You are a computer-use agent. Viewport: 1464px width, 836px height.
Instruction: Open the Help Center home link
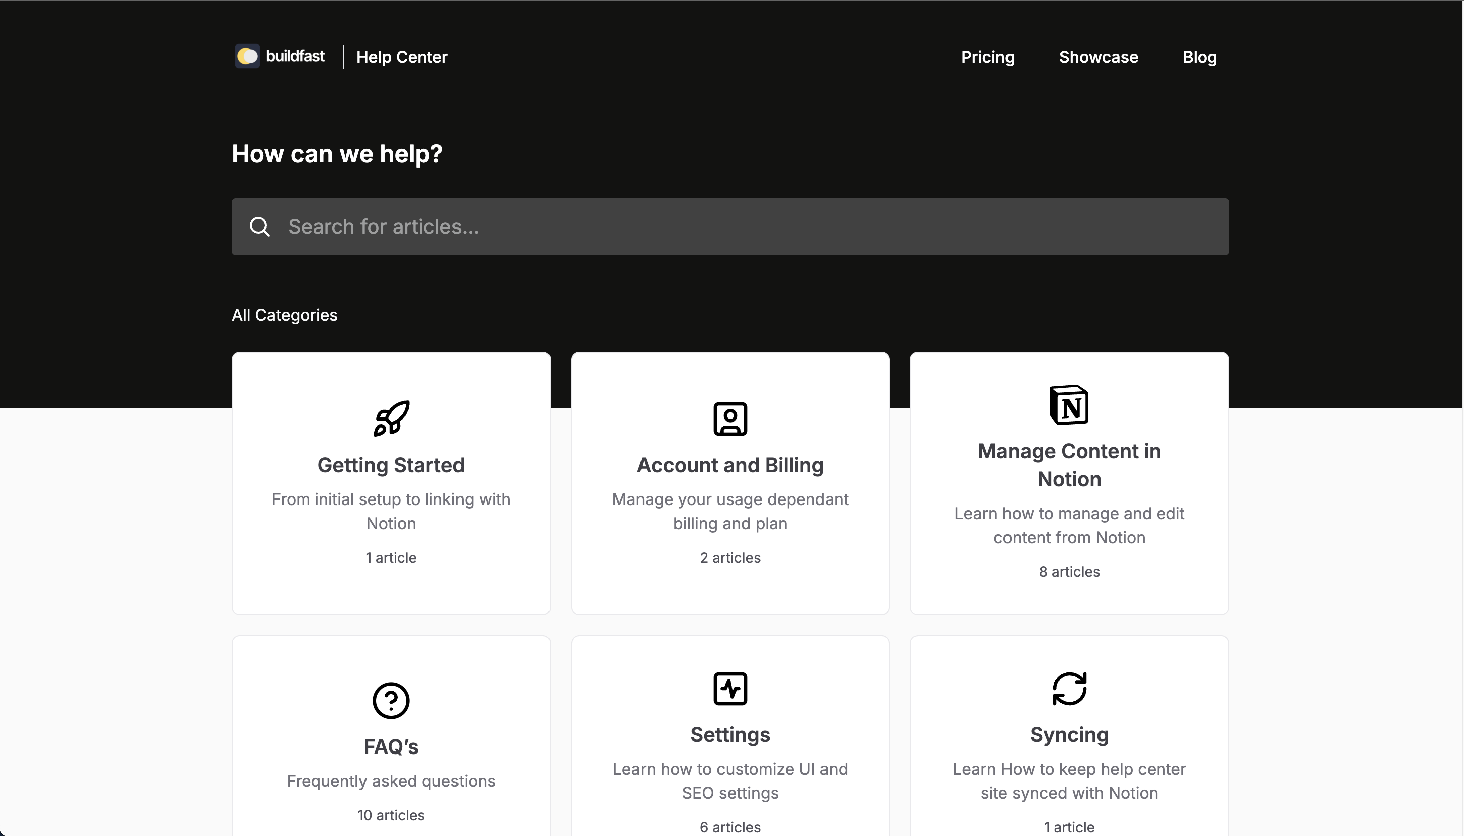401,57
